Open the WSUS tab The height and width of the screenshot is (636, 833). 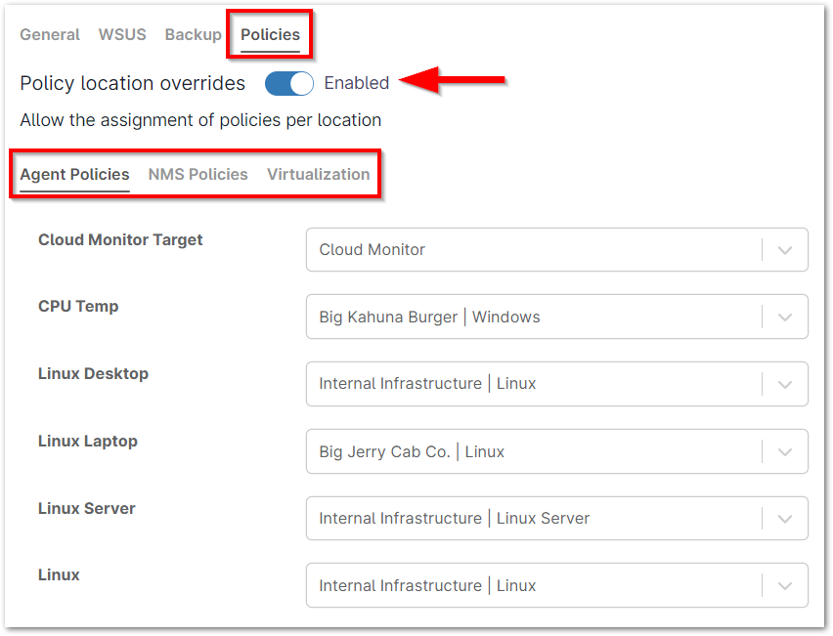tap(121, 34)
